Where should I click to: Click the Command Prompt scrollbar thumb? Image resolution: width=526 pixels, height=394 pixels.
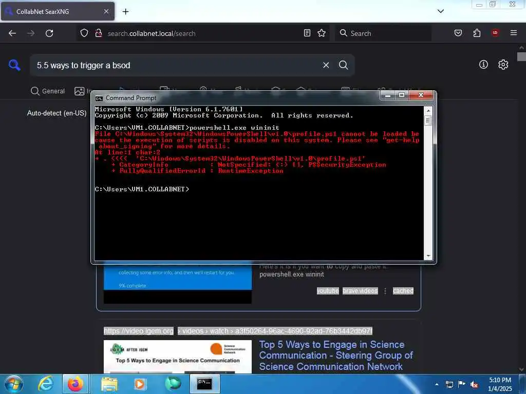(428, 120)
